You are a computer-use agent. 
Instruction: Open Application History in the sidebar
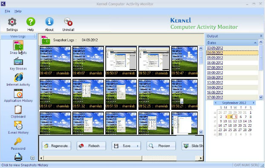click(18, 94)
